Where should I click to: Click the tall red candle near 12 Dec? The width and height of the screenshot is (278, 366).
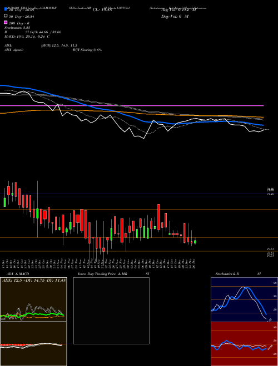158,217
